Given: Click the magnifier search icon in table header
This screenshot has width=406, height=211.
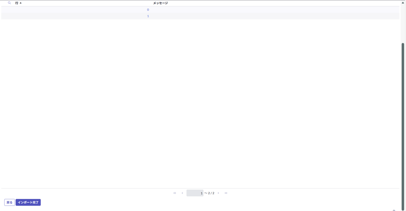Looking at the screenshot, I should pos(9,3).
